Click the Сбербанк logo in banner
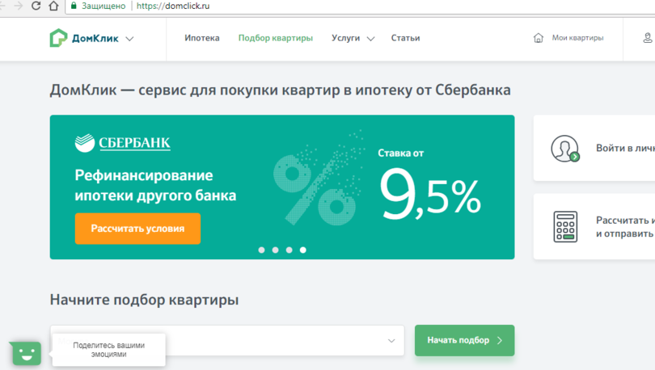The width and height of the screenshot is (655, 370). pos(122,144)
